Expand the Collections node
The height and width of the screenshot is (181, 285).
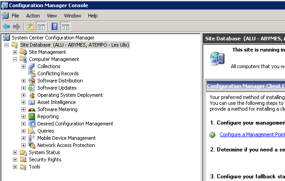click(x=23, y=66)
